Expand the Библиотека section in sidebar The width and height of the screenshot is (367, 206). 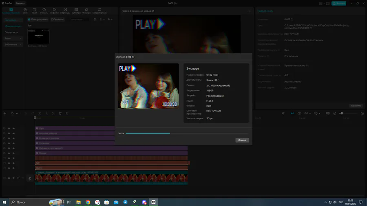coord(12,44)
